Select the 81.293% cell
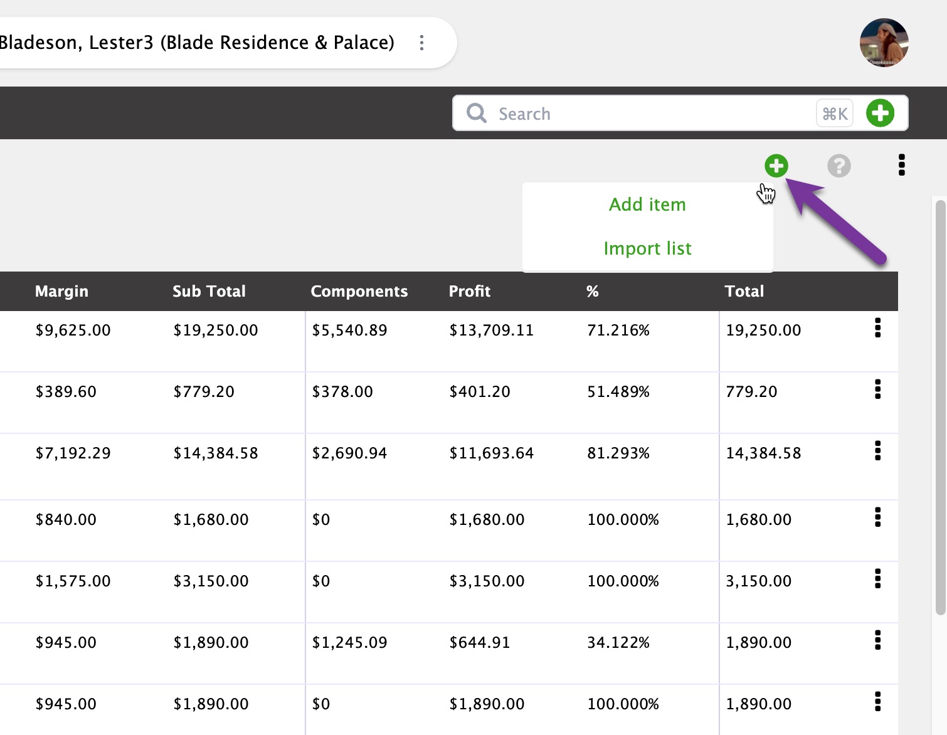 click(618, 453)
